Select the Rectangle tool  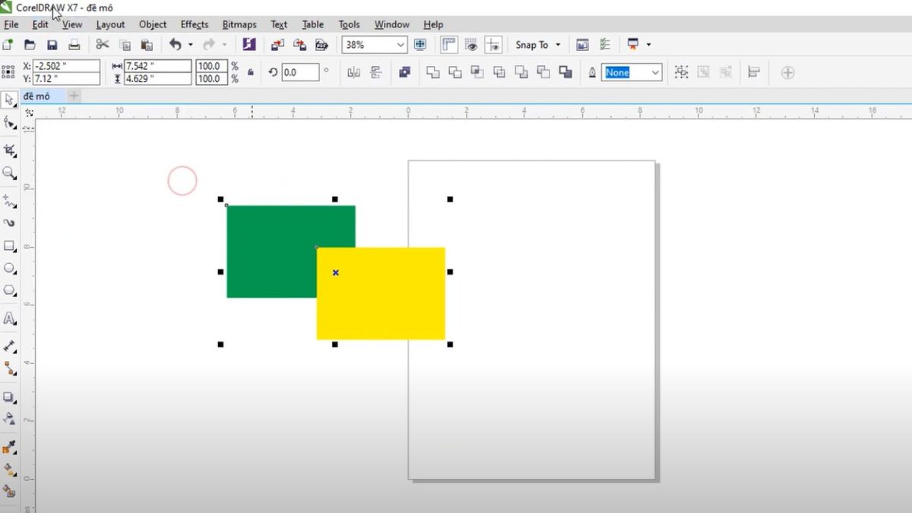coord(10,246)
